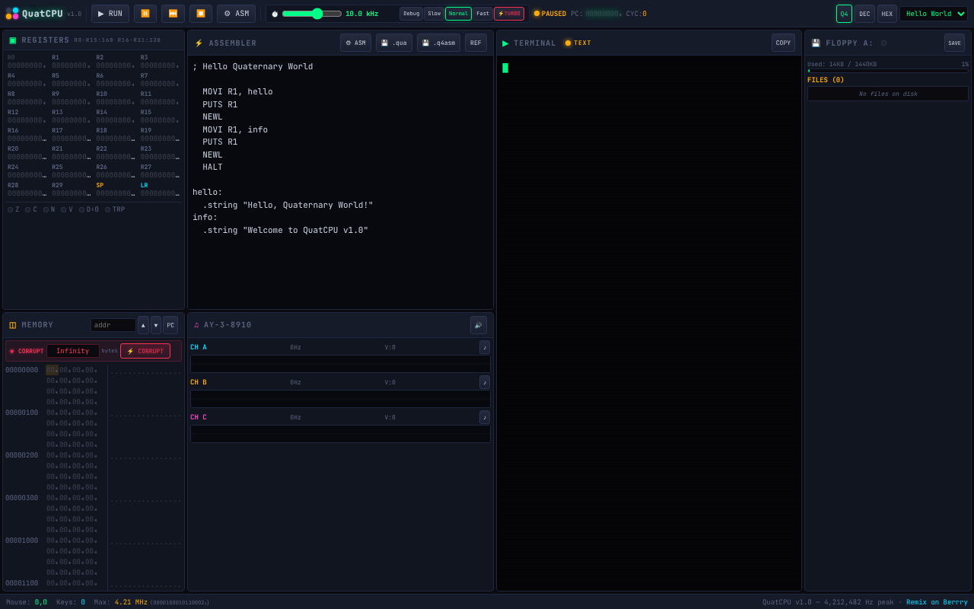The width and height of the screenshot is (974, 609).
Task: Toggle channel B note button
Action: tap(485, 382)
